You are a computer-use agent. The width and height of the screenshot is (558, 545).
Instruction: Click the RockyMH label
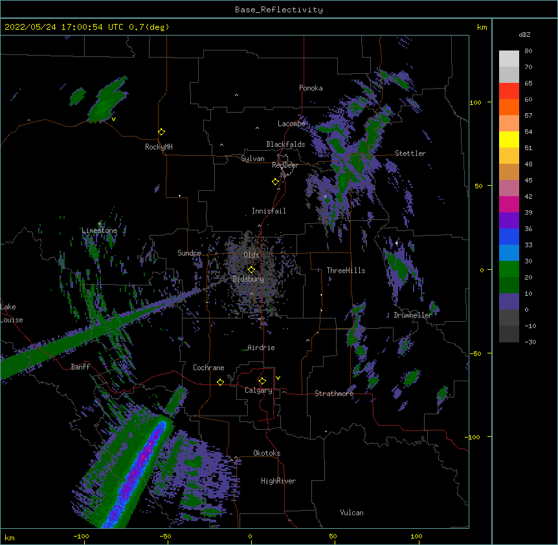click(x=159, y=147)
